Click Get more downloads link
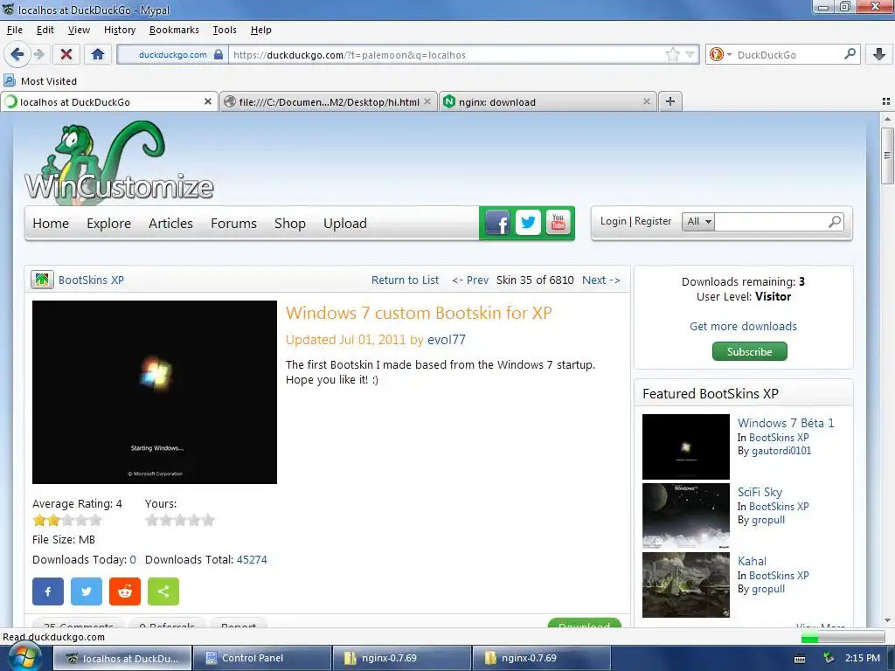Screen dimensions: 895x671 (743, 327)
